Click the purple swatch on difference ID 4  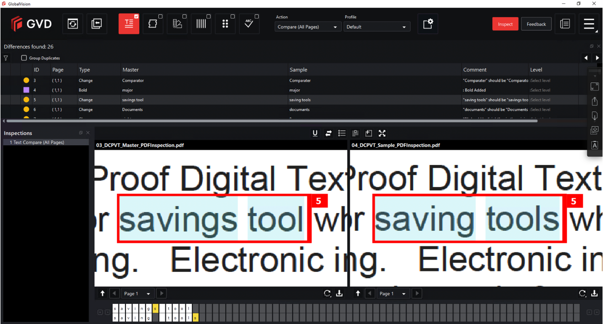pyautogui.click(x=26, y=90)
